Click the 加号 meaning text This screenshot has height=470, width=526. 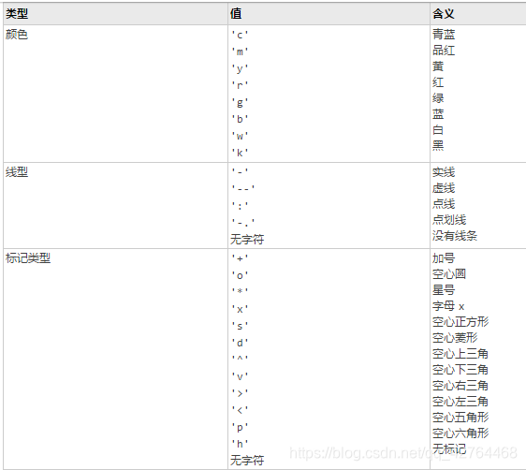pyautogui.click(x=444, y=258)
